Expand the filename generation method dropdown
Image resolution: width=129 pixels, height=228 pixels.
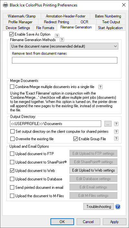pos(64,46)
